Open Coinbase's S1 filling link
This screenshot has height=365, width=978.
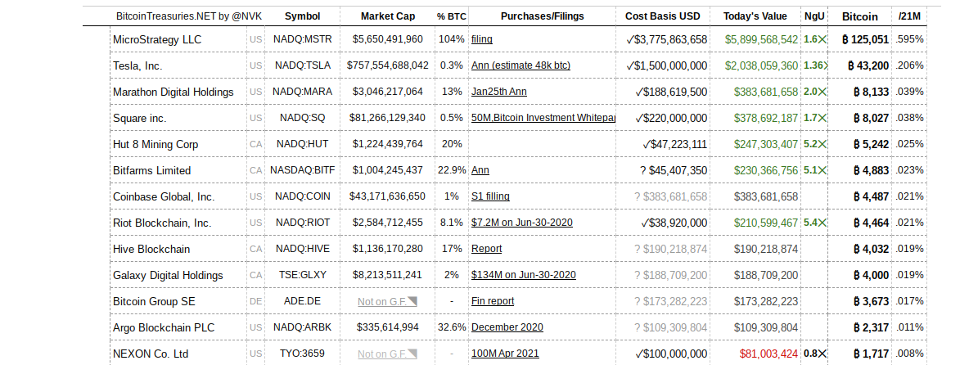coord(490,196)
